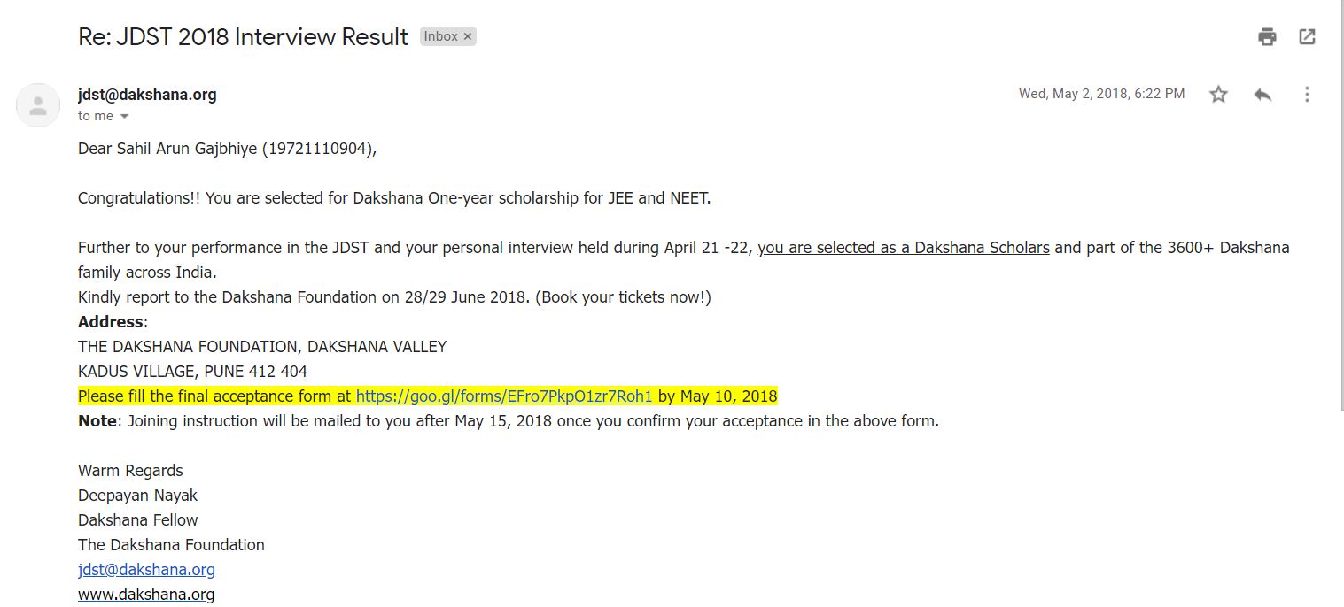The width and height of the screenshot is (1344, 607).
Task: Print this email with the printer icon
Action: (x=1267, y=36)
